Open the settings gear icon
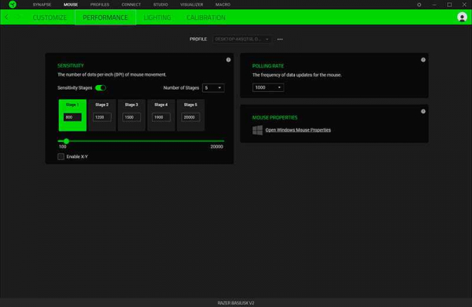The width and height of the screenshot is (472, 307). [419, 5]
